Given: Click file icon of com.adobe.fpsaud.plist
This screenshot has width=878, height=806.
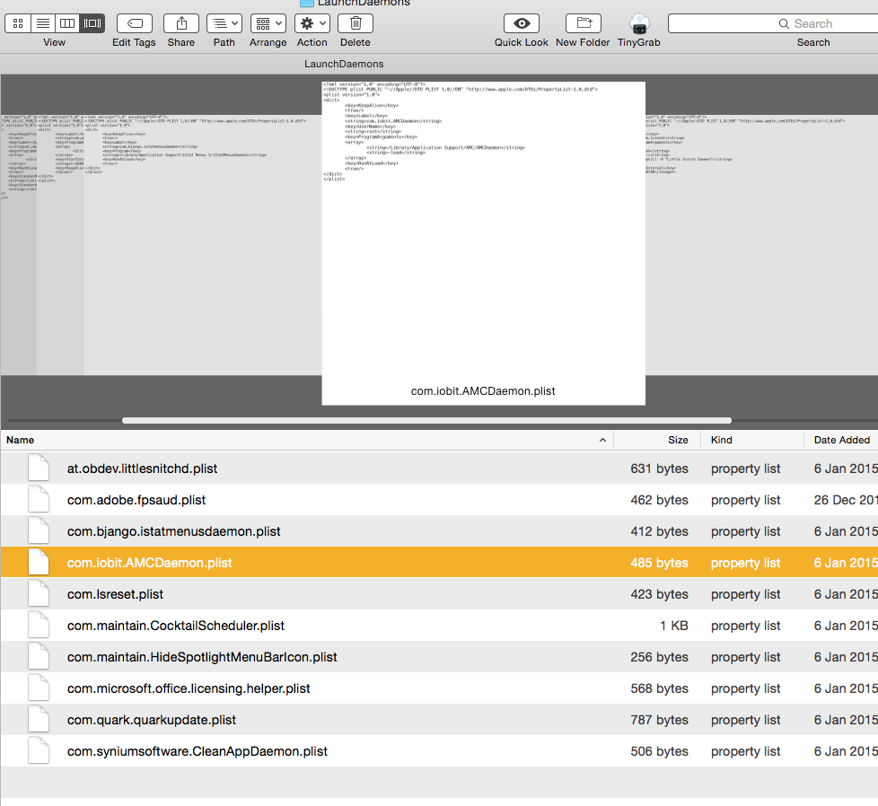Looking at the screenshot, I should pyautogui.click(x=39, y=499).
